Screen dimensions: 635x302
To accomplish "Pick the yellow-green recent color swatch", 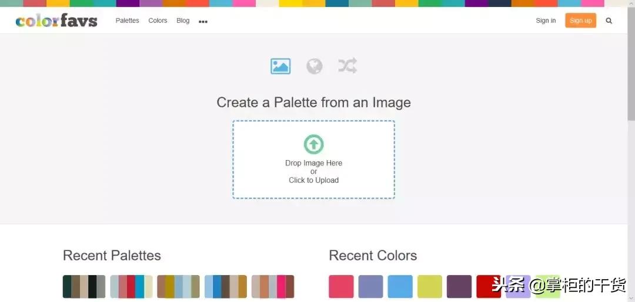I will (x=430, y=287).
